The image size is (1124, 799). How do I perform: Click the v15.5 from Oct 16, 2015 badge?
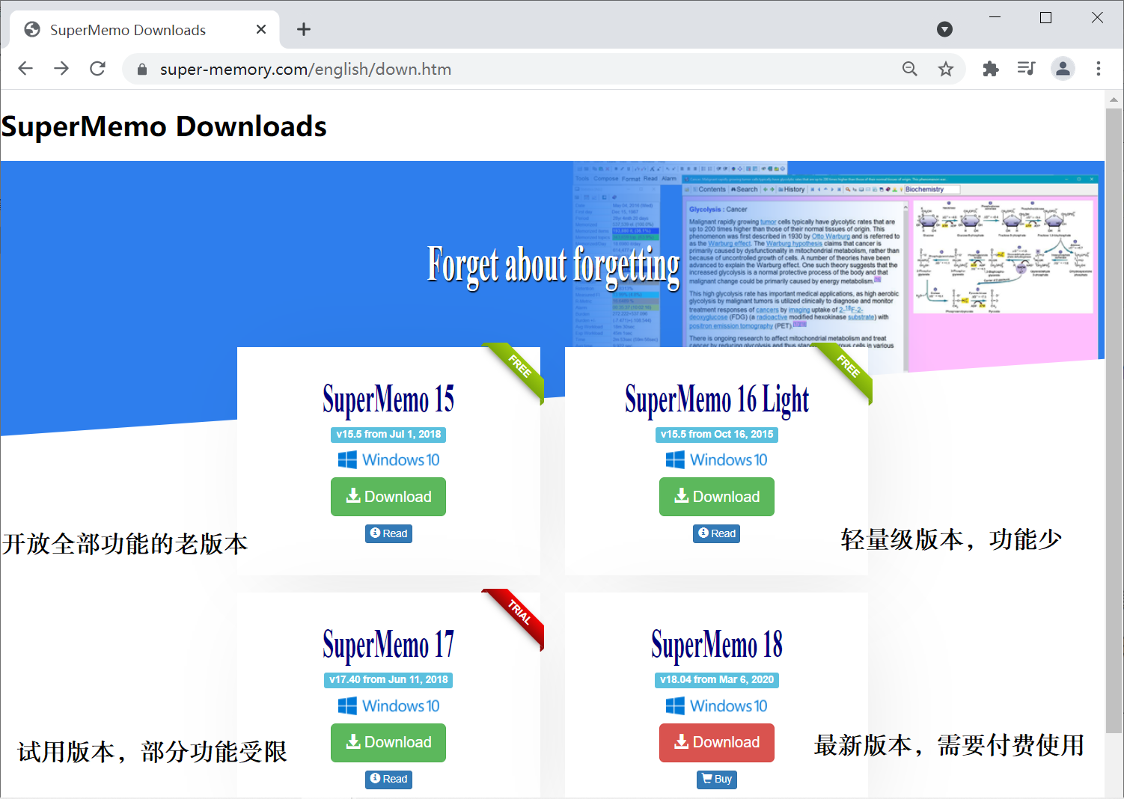click(x=717, y=435)
